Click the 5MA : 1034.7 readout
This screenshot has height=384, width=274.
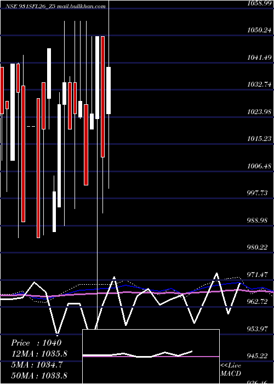pos(37,365)
